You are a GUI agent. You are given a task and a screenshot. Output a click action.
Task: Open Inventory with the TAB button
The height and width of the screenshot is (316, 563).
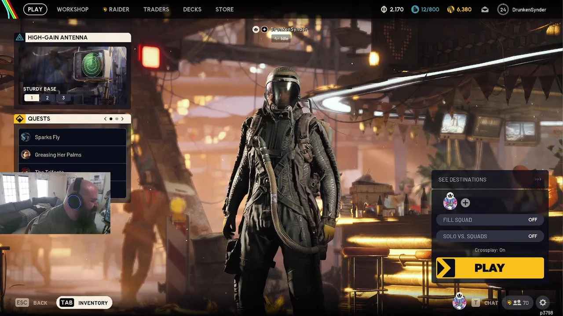pos(84,303)
